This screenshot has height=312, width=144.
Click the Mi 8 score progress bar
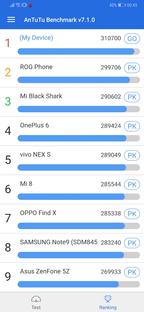79,197
